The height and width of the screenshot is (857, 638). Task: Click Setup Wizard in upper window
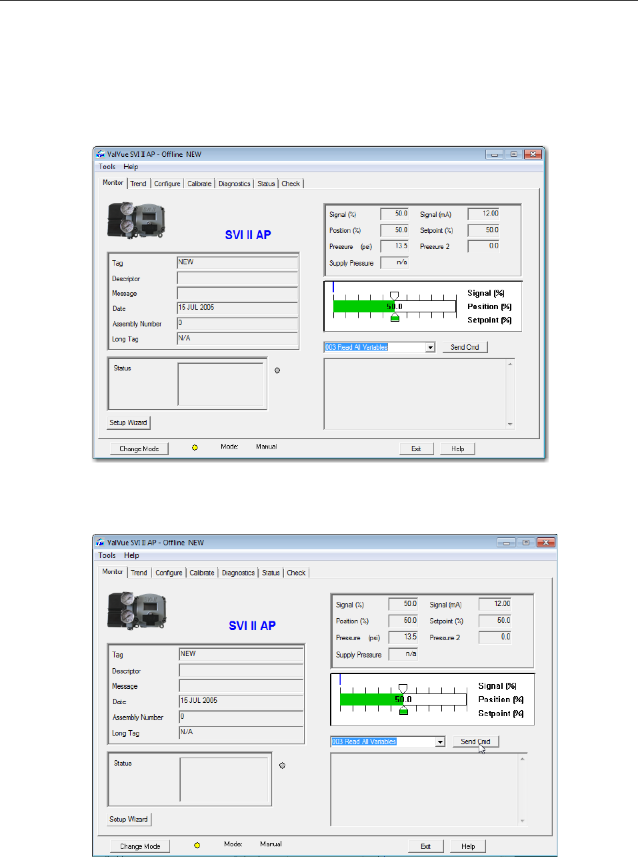coord(129,422)
